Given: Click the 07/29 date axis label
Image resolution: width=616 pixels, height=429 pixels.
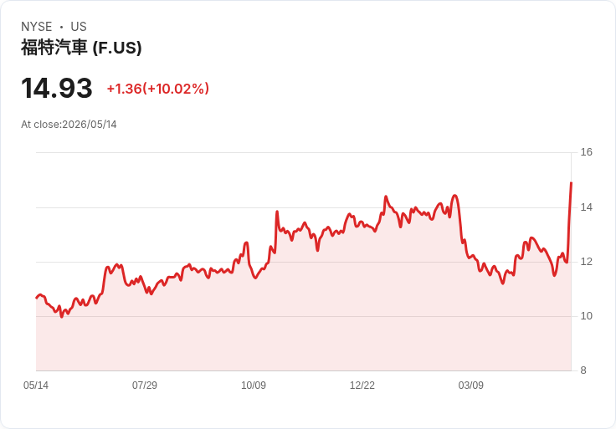Looking at the screenshot, I should pos(145,385).
